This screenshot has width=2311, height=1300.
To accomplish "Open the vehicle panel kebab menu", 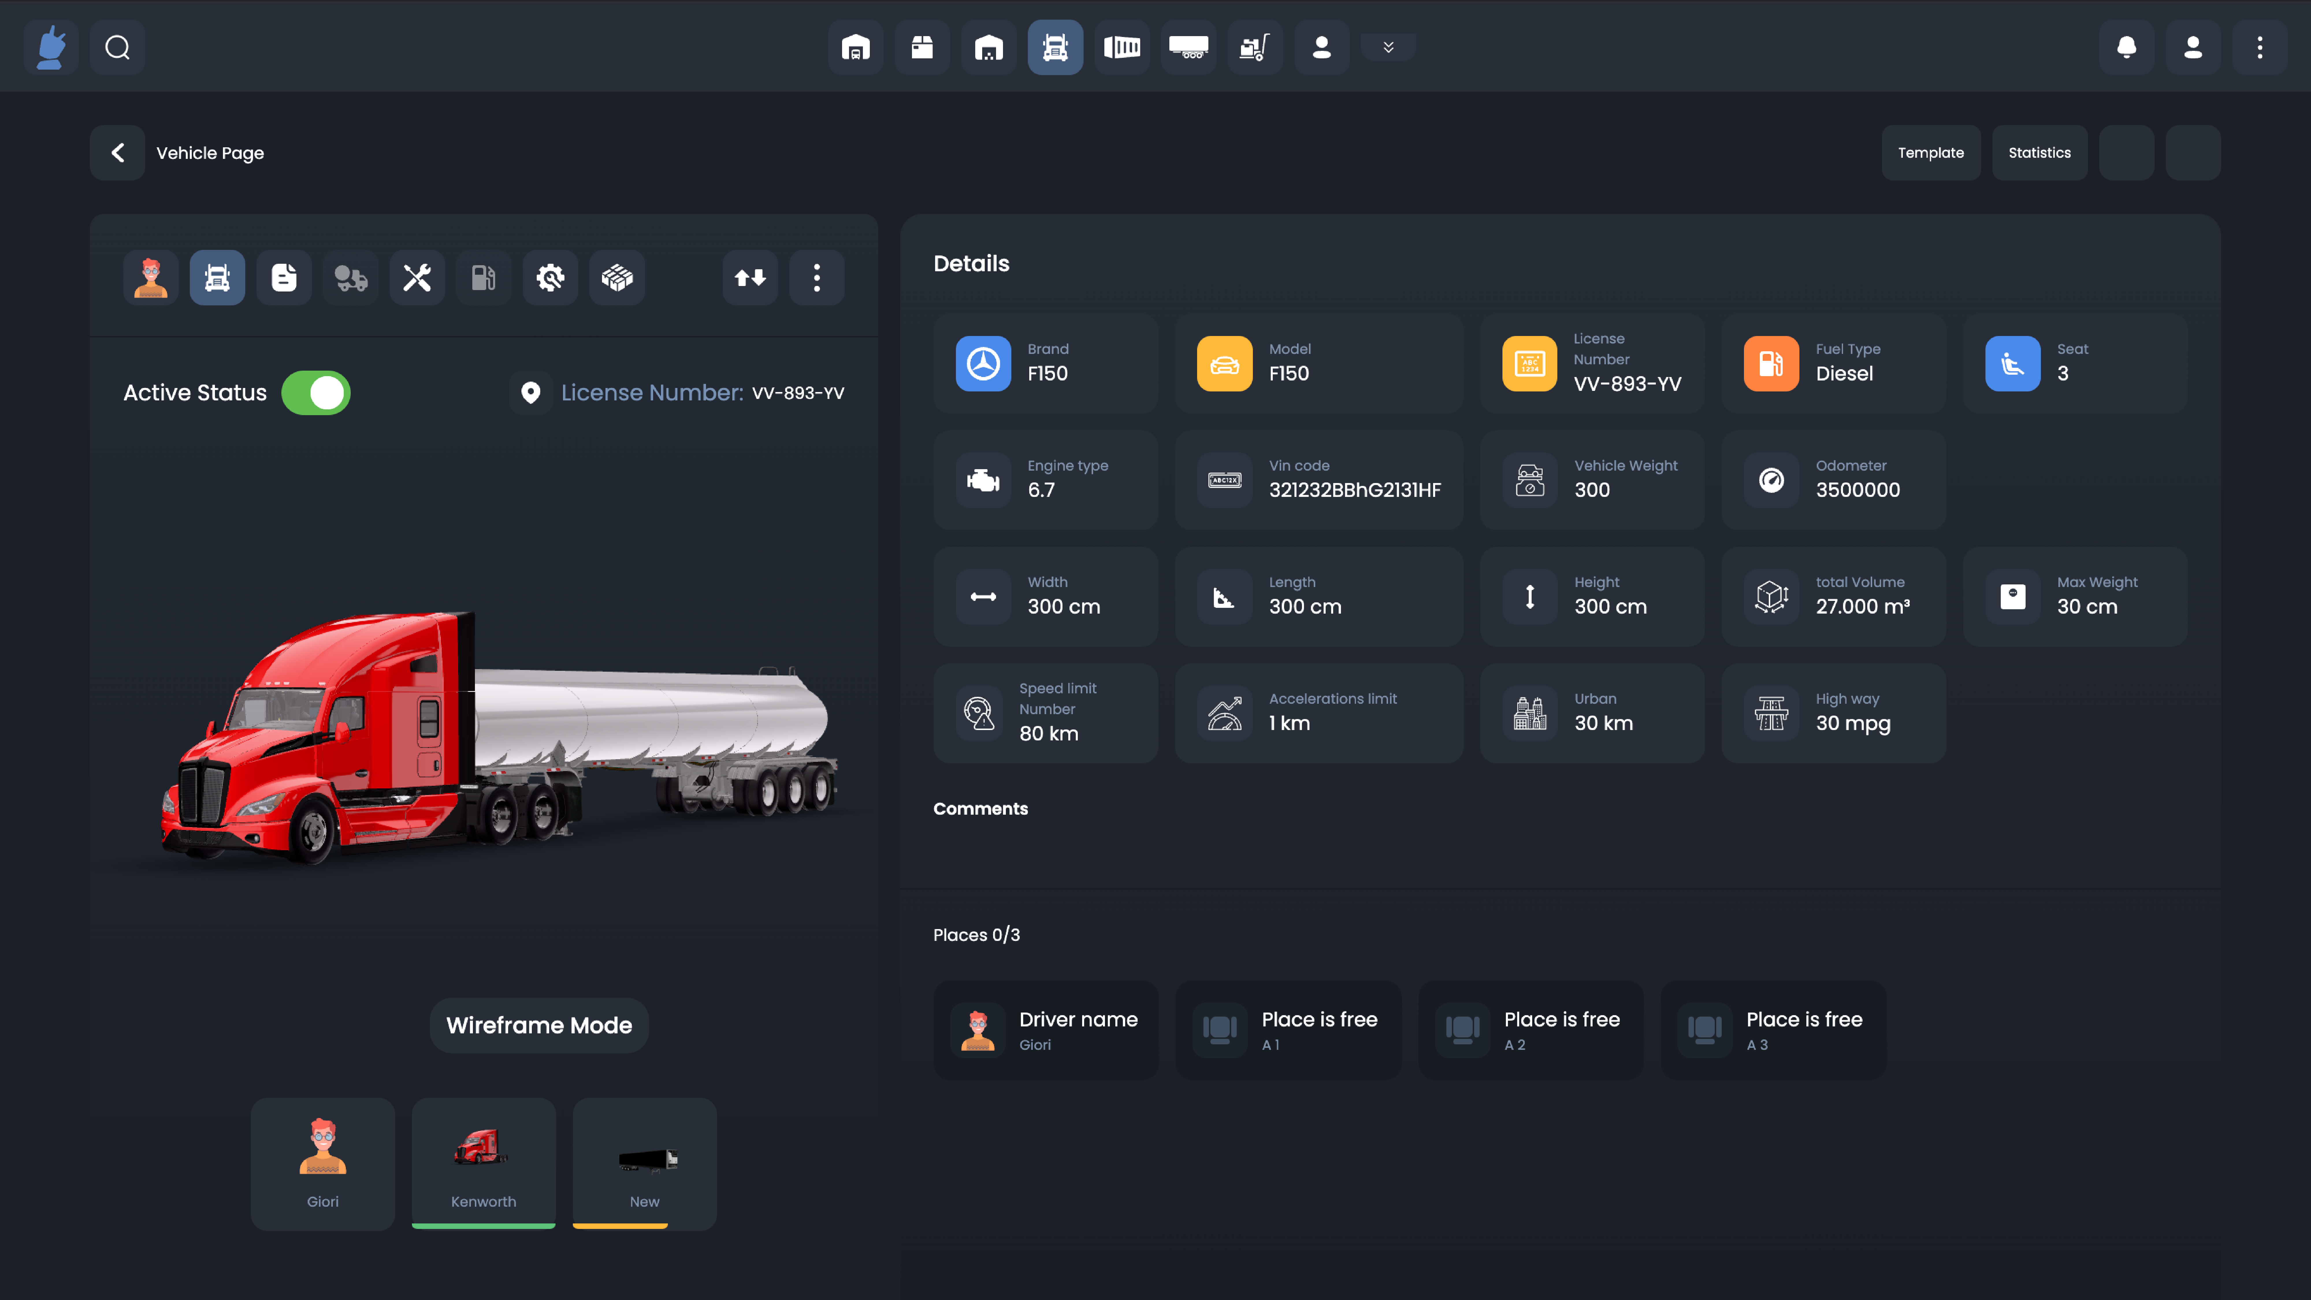I will (x=816, y=278).
